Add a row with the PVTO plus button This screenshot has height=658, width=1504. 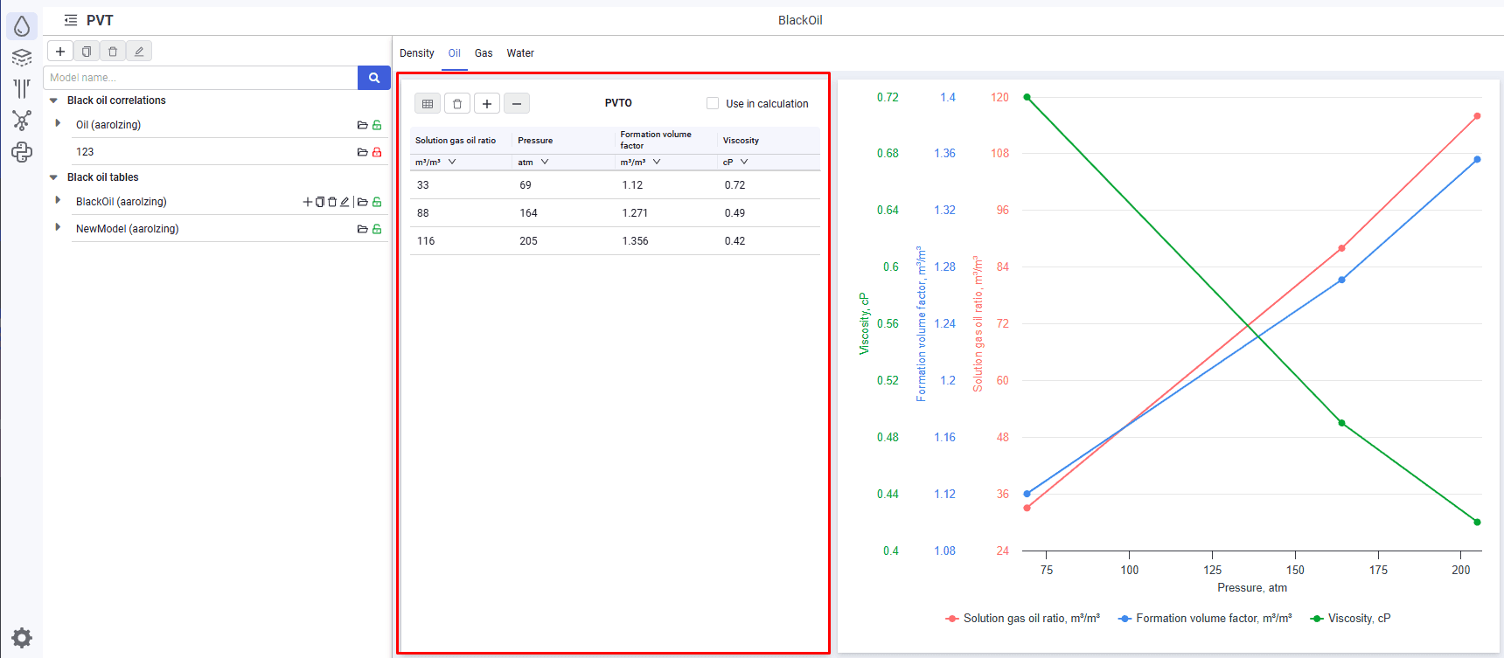[487, 104]
